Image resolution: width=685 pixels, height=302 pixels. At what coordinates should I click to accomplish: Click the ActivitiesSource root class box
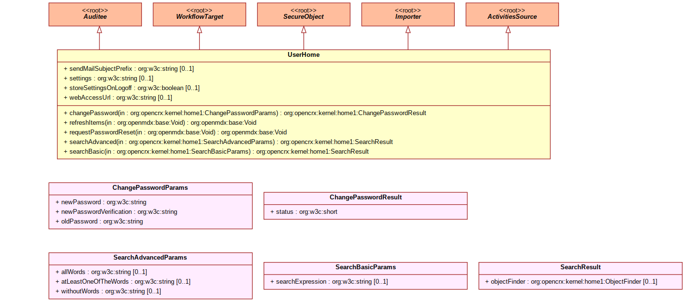(512, 14)
